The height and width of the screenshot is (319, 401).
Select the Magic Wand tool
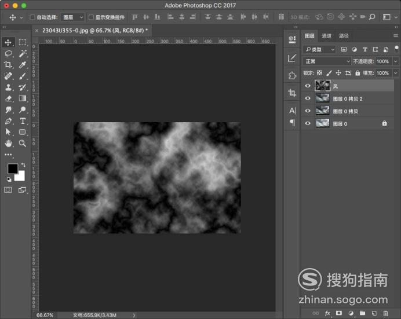[23, 53]
